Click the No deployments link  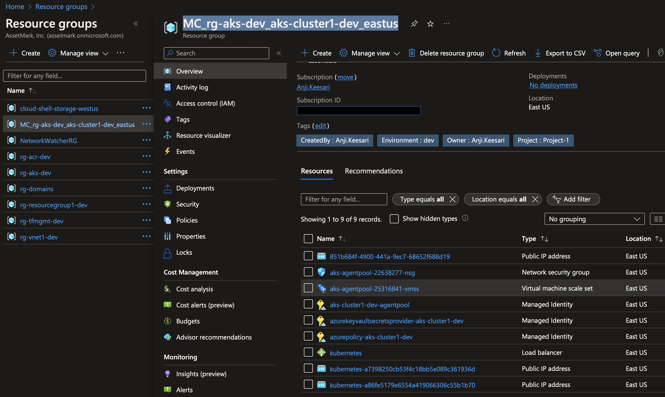pyautogui.click(x=553, y=85)
